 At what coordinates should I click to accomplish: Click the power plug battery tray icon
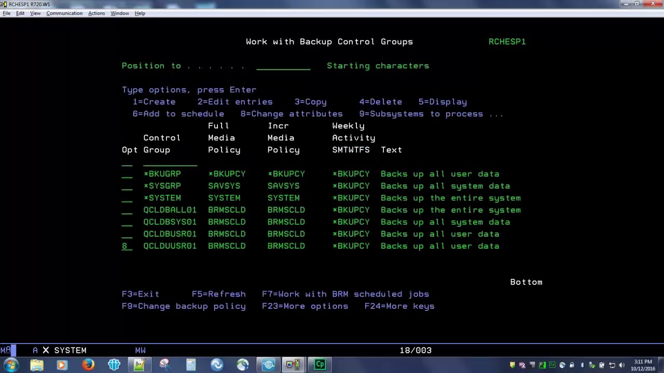602,365
